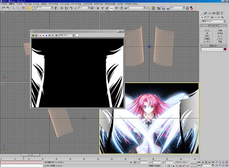The width and height of the screenshot is (229, 168).
Task: Restrict transform to Z axis
Action: tap(107, 8)
